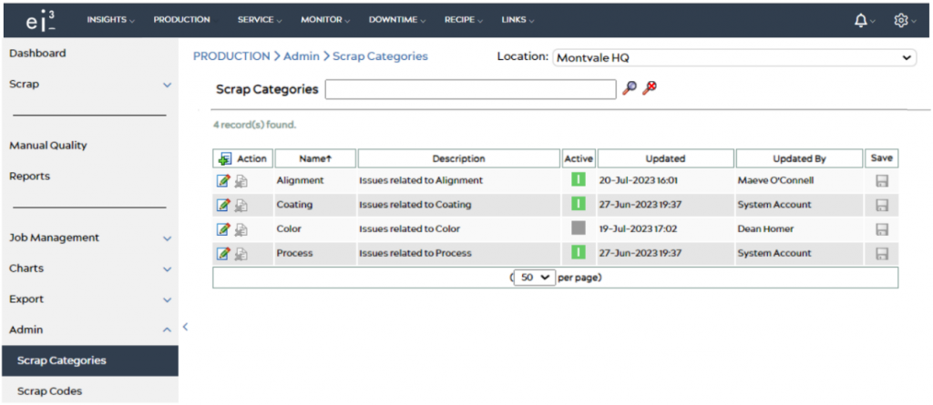Click Admin breadcrumb link
This screenshot has height=405, width=933.
[302, 56]
